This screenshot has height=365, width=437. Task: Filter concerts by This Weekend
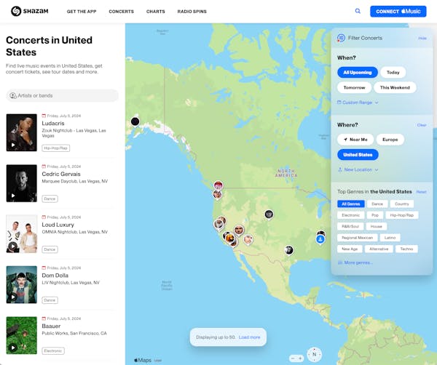pos(395,87)
